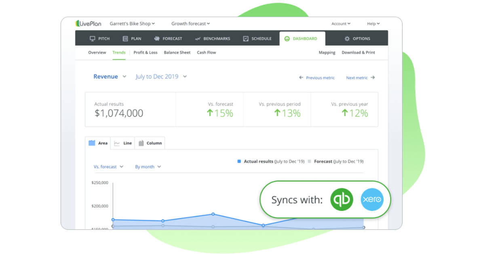The image size is (485, 254).
Task: Switch to the Balance Sheet tab
Action: click(177, 52)
